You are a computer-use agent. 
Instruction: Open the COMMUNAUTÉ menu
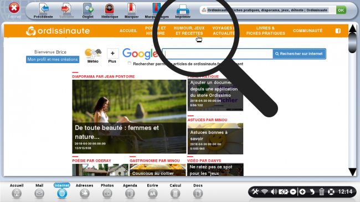(307, 31)
